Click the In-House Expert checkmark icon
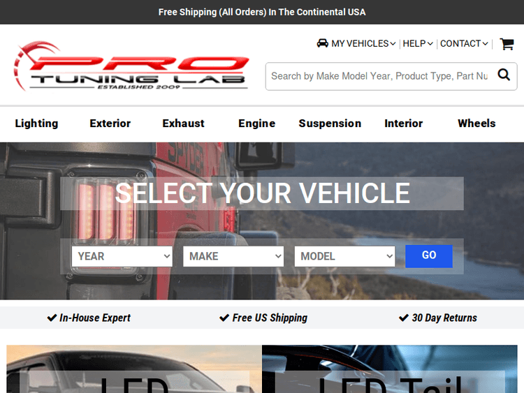This screenshot has width=524, height=393. (52, 318)
